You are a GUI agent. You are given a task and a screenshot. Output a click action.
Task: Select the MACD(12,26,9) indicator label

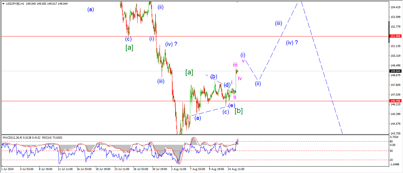(x=12, y=137)
